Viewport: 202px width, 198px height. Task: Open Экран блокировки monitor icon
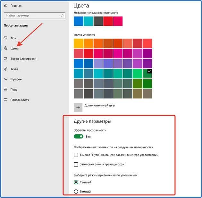5,59
